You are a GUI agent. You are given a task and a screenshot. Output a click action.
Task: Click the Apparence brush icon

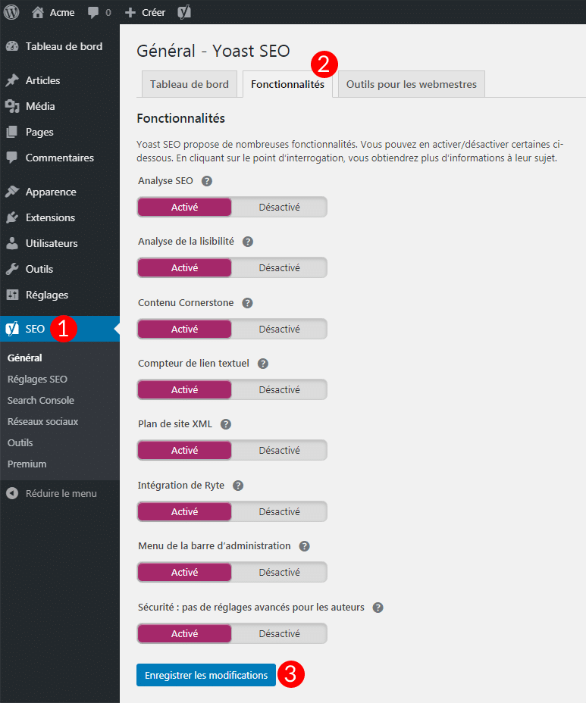click(12, 192)
